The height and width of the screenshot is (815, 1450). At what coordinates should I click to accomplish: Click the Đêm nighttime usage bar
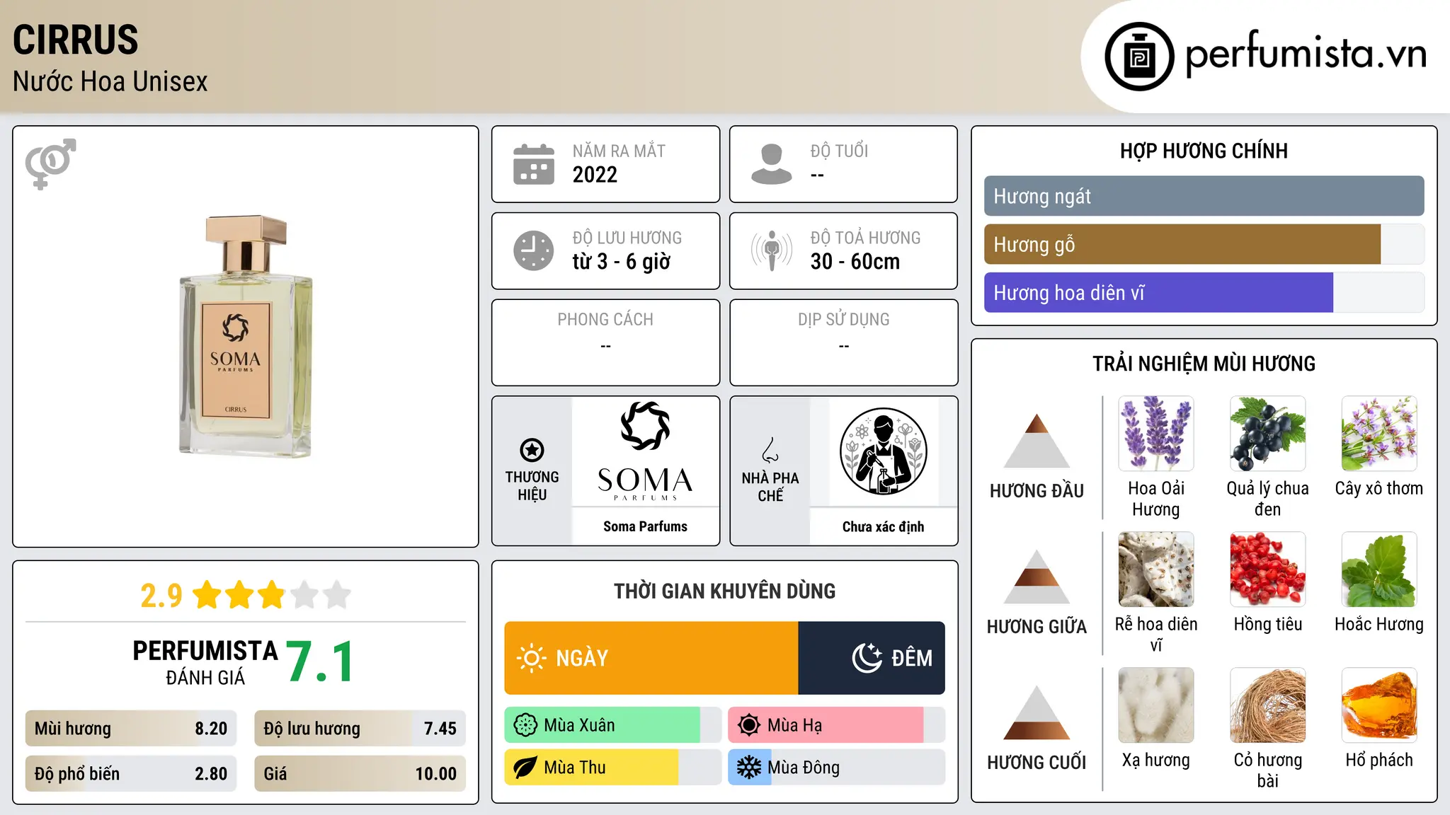pos(872,658)
